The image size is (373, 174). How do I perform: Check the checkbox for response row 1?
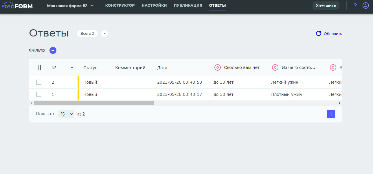38,94
